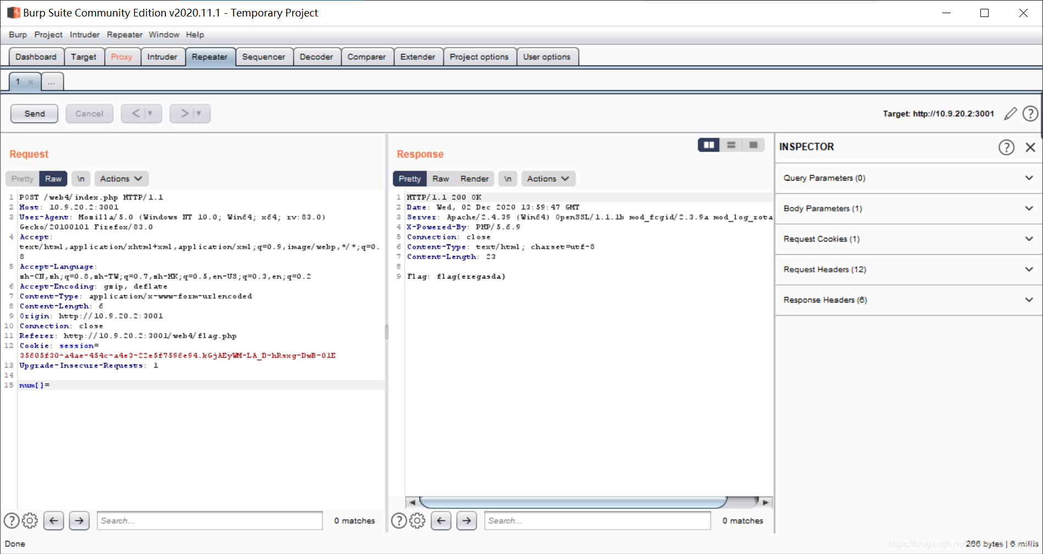Open the Project menu
The image size is (1043, 554).
click(x=48, y=35)
